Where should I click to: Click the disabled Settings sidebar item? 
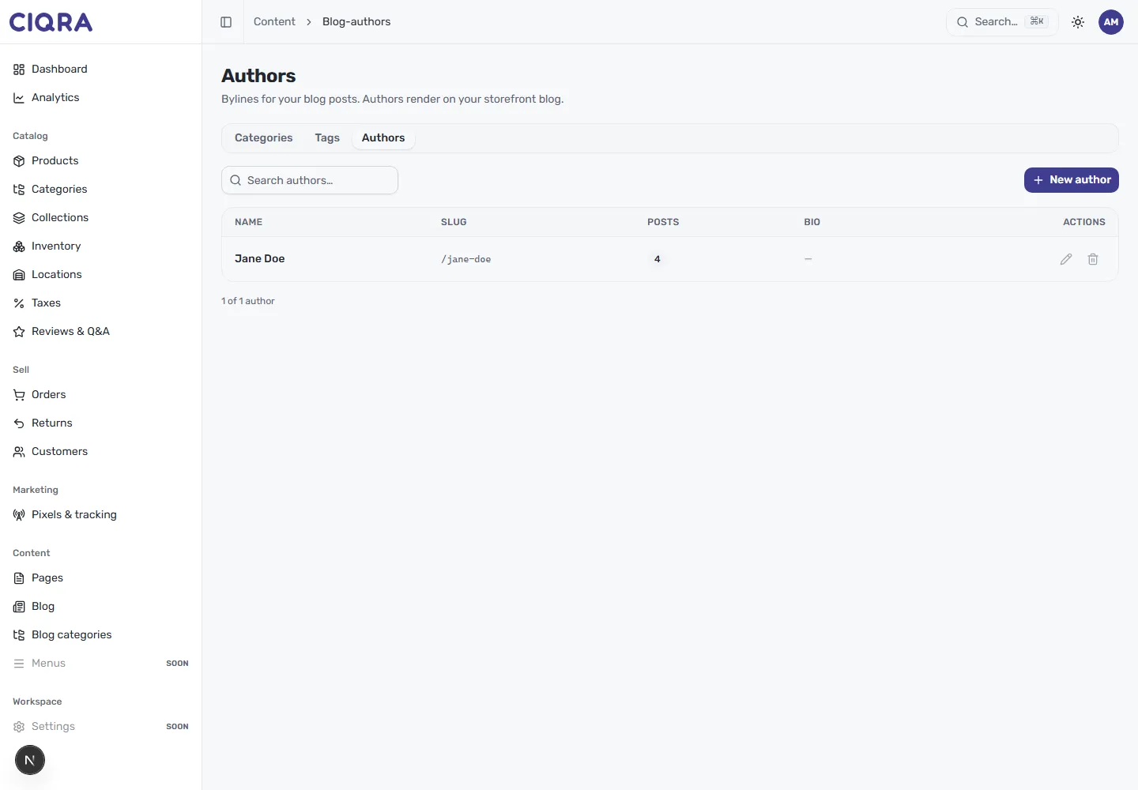pyautogui.click(x=101, y=727)
